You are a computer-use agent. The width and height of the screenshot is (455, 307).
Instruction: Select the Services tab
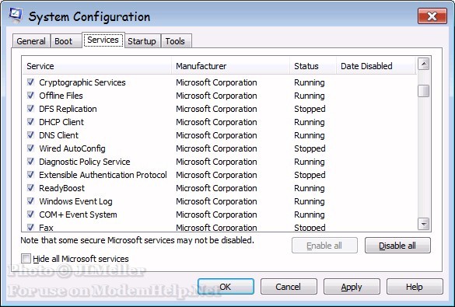(x=103, y=40)
